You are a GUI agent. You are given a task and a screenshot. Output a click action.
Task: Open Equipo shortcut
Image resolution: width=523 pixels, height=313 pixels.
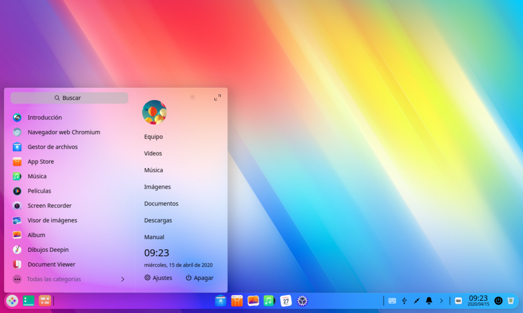point(153,137)
